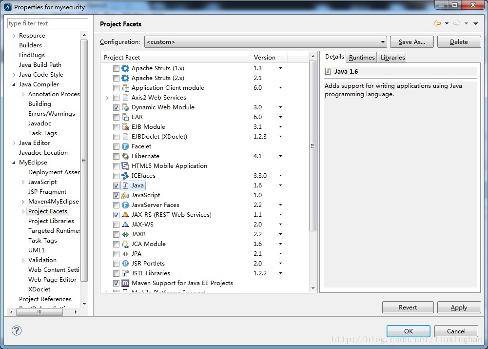Click the JSTL Libraries icon
The height and width of the screenshot is (349, 488).
pyautogui.click(x=125, y=273)
